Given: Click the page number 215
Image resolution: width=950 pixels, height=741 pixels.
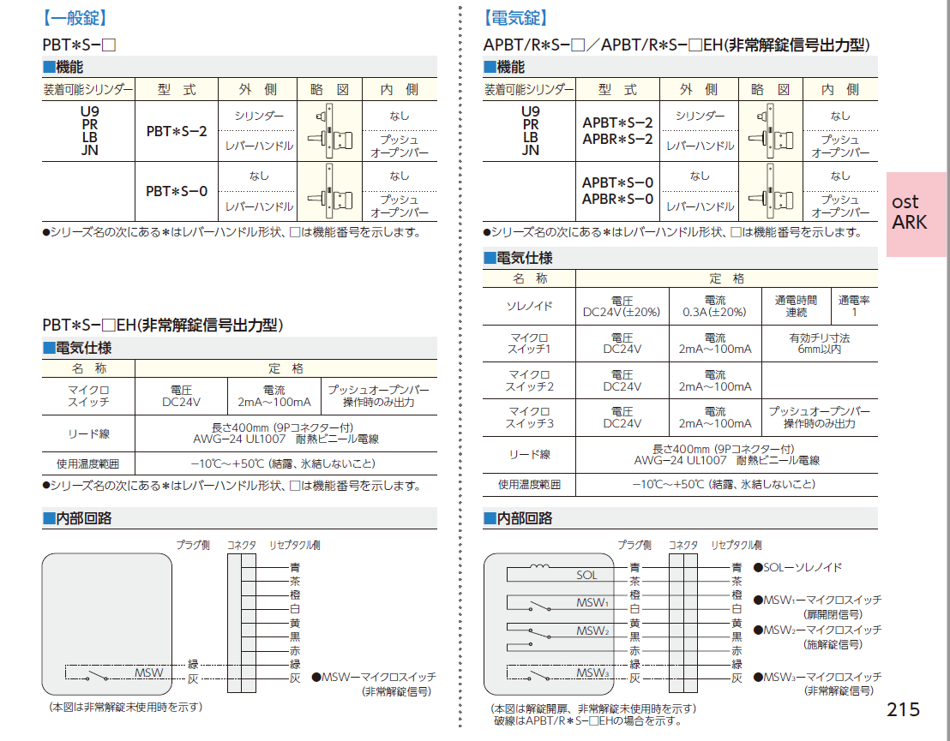Looking at the screenshot, I should [x=903, y=709].
